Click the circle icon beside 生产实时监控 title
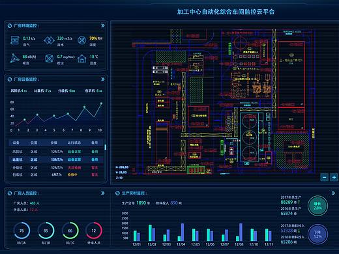Screen dimensions: 339x254 117,193
